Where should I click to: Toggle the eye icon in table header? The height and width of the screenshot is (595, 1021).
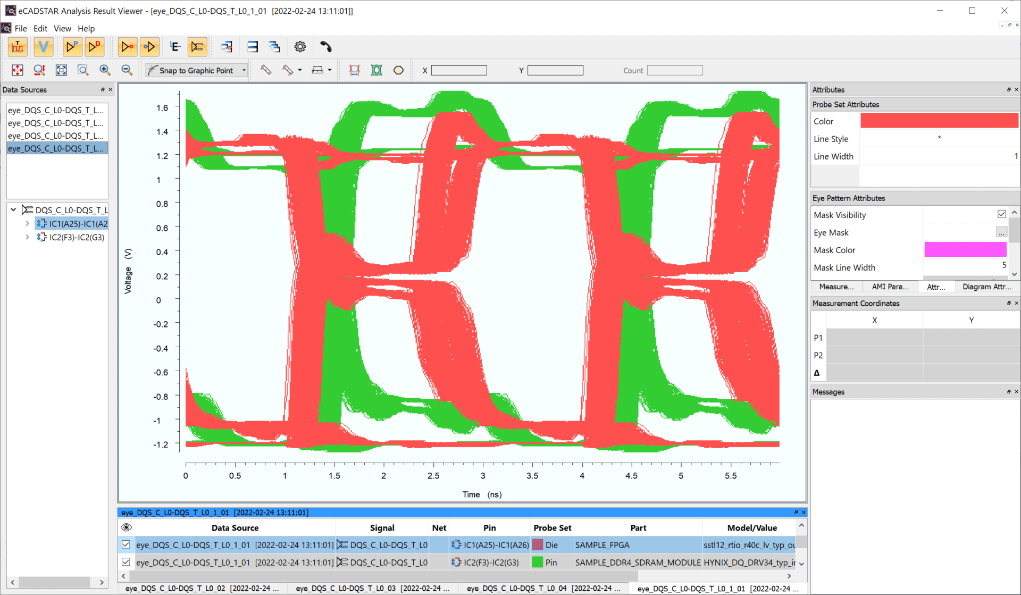coord(126,527)
